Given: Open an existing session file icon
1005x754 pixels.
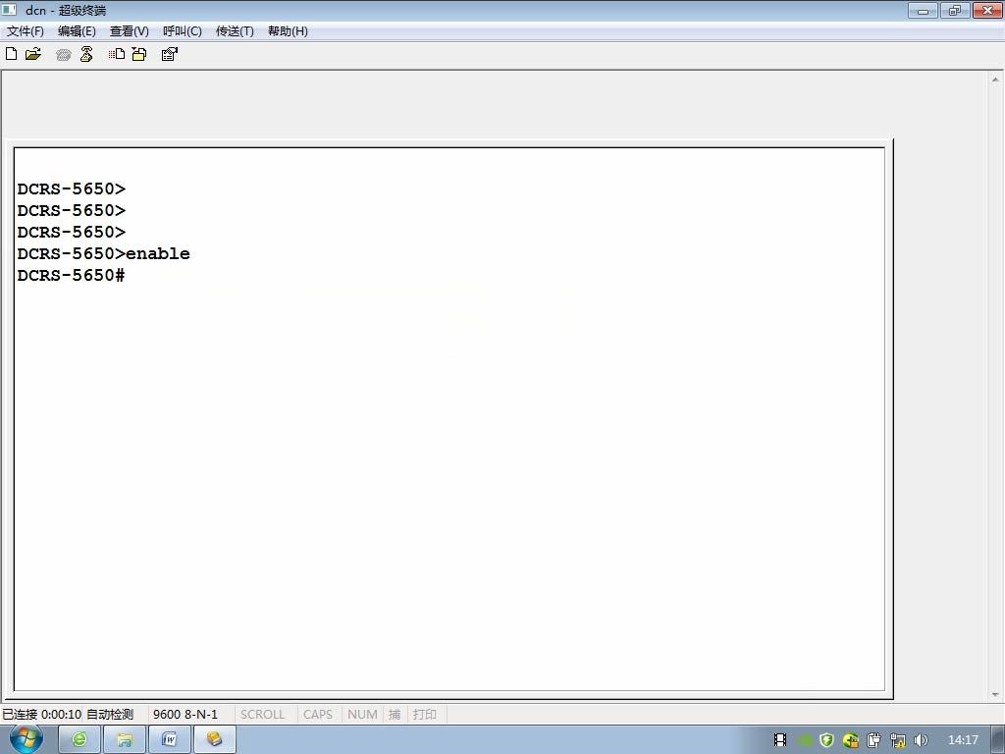Looking at the screenshot, I should point(33,54).
